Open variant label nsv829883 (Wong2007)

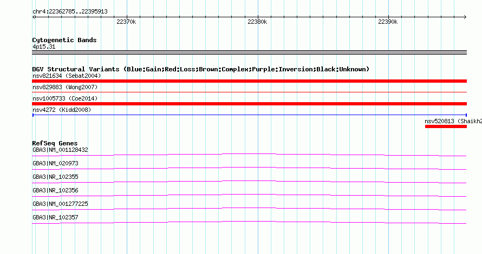[65, 87]
